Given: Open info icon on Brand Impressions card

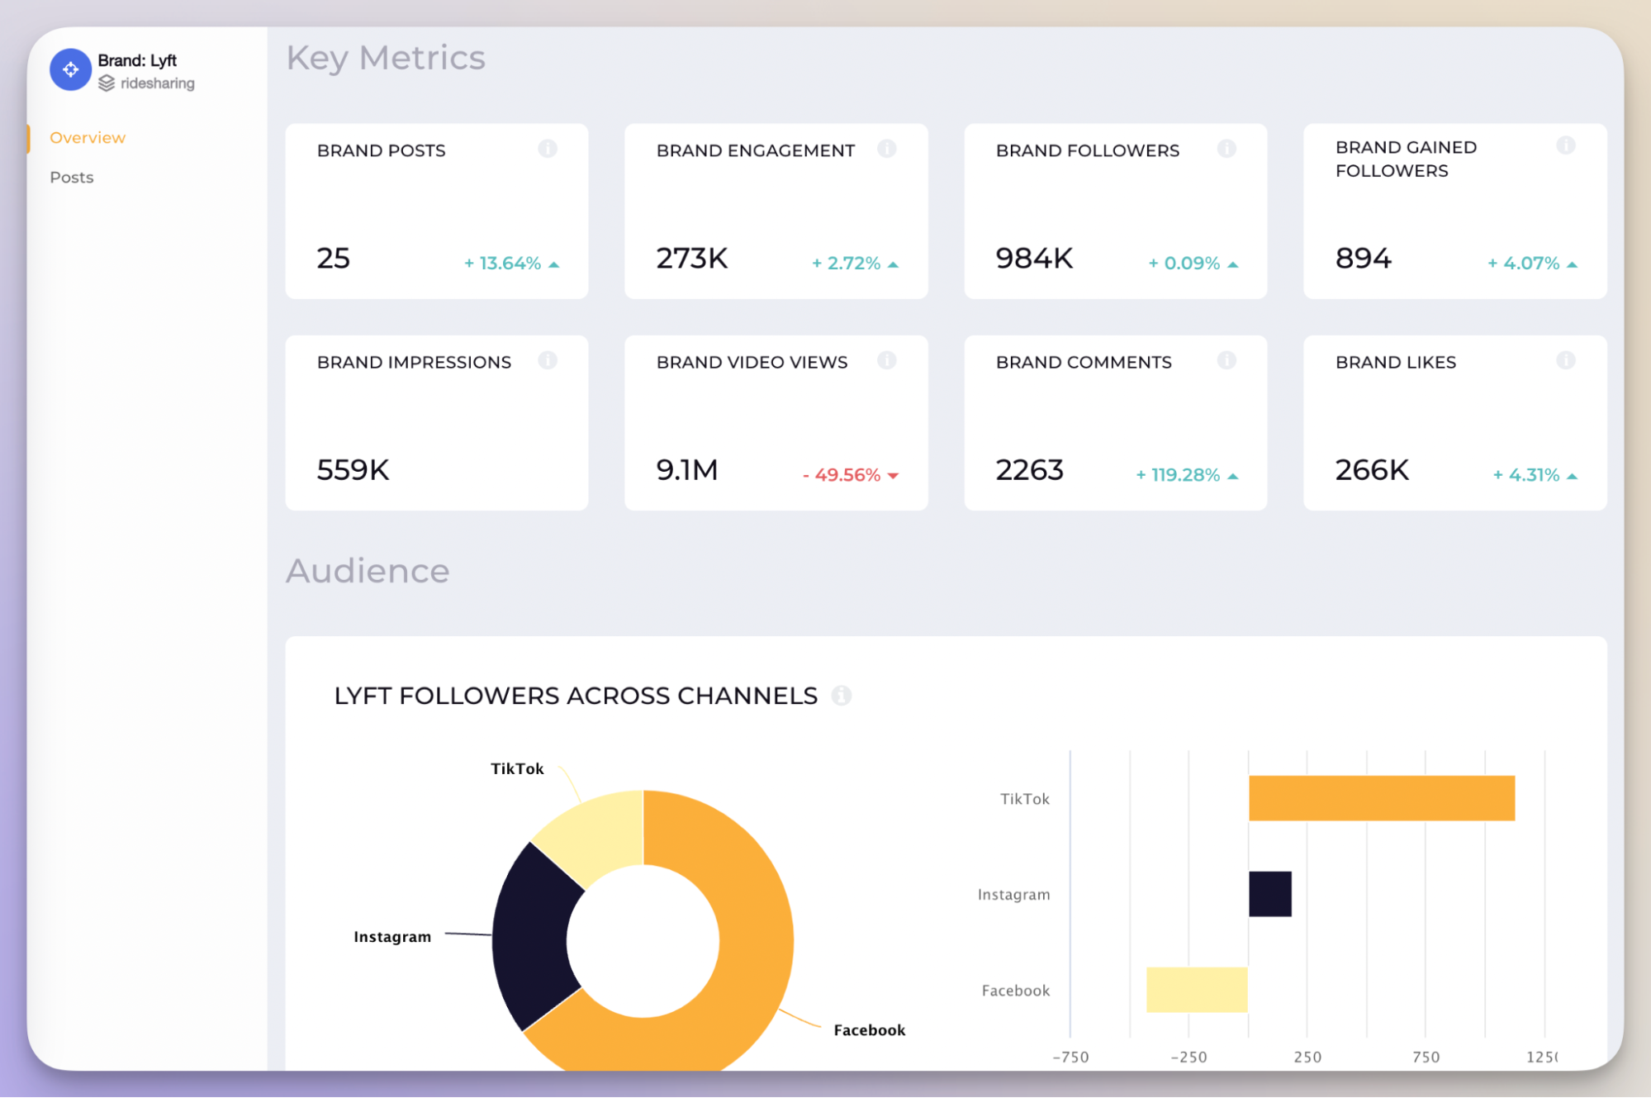Looking at the screenshot, I should [548, 360].
